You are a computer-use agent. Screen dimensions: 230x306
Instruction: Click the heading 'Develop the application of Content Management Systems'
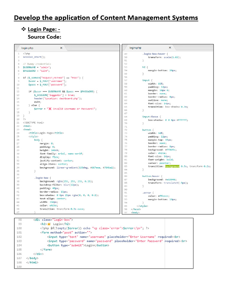pyautogui.click(x=106, y=18)
